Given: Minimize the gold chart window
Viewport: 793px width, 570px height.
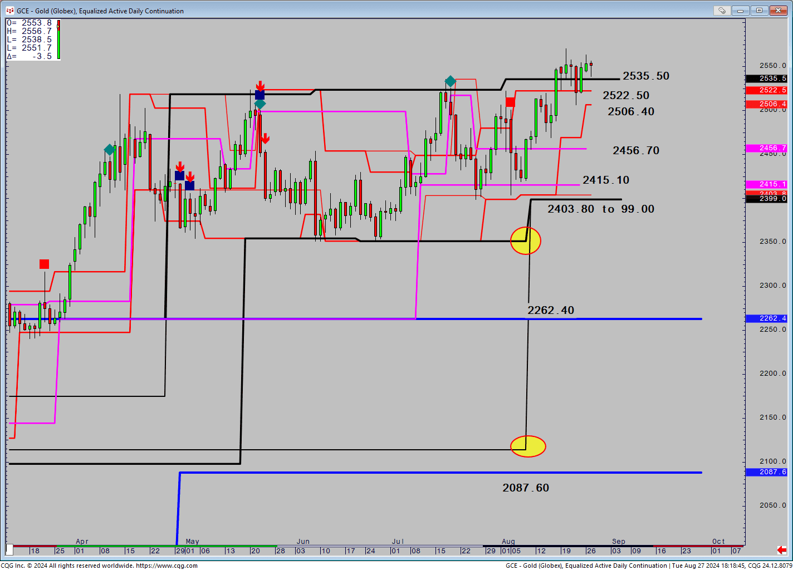Looking at the screenshot, I should pos(741,11).
